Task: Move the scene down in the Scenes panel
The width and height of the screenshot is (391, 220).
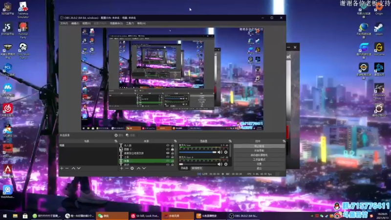Action: [79, 168]
